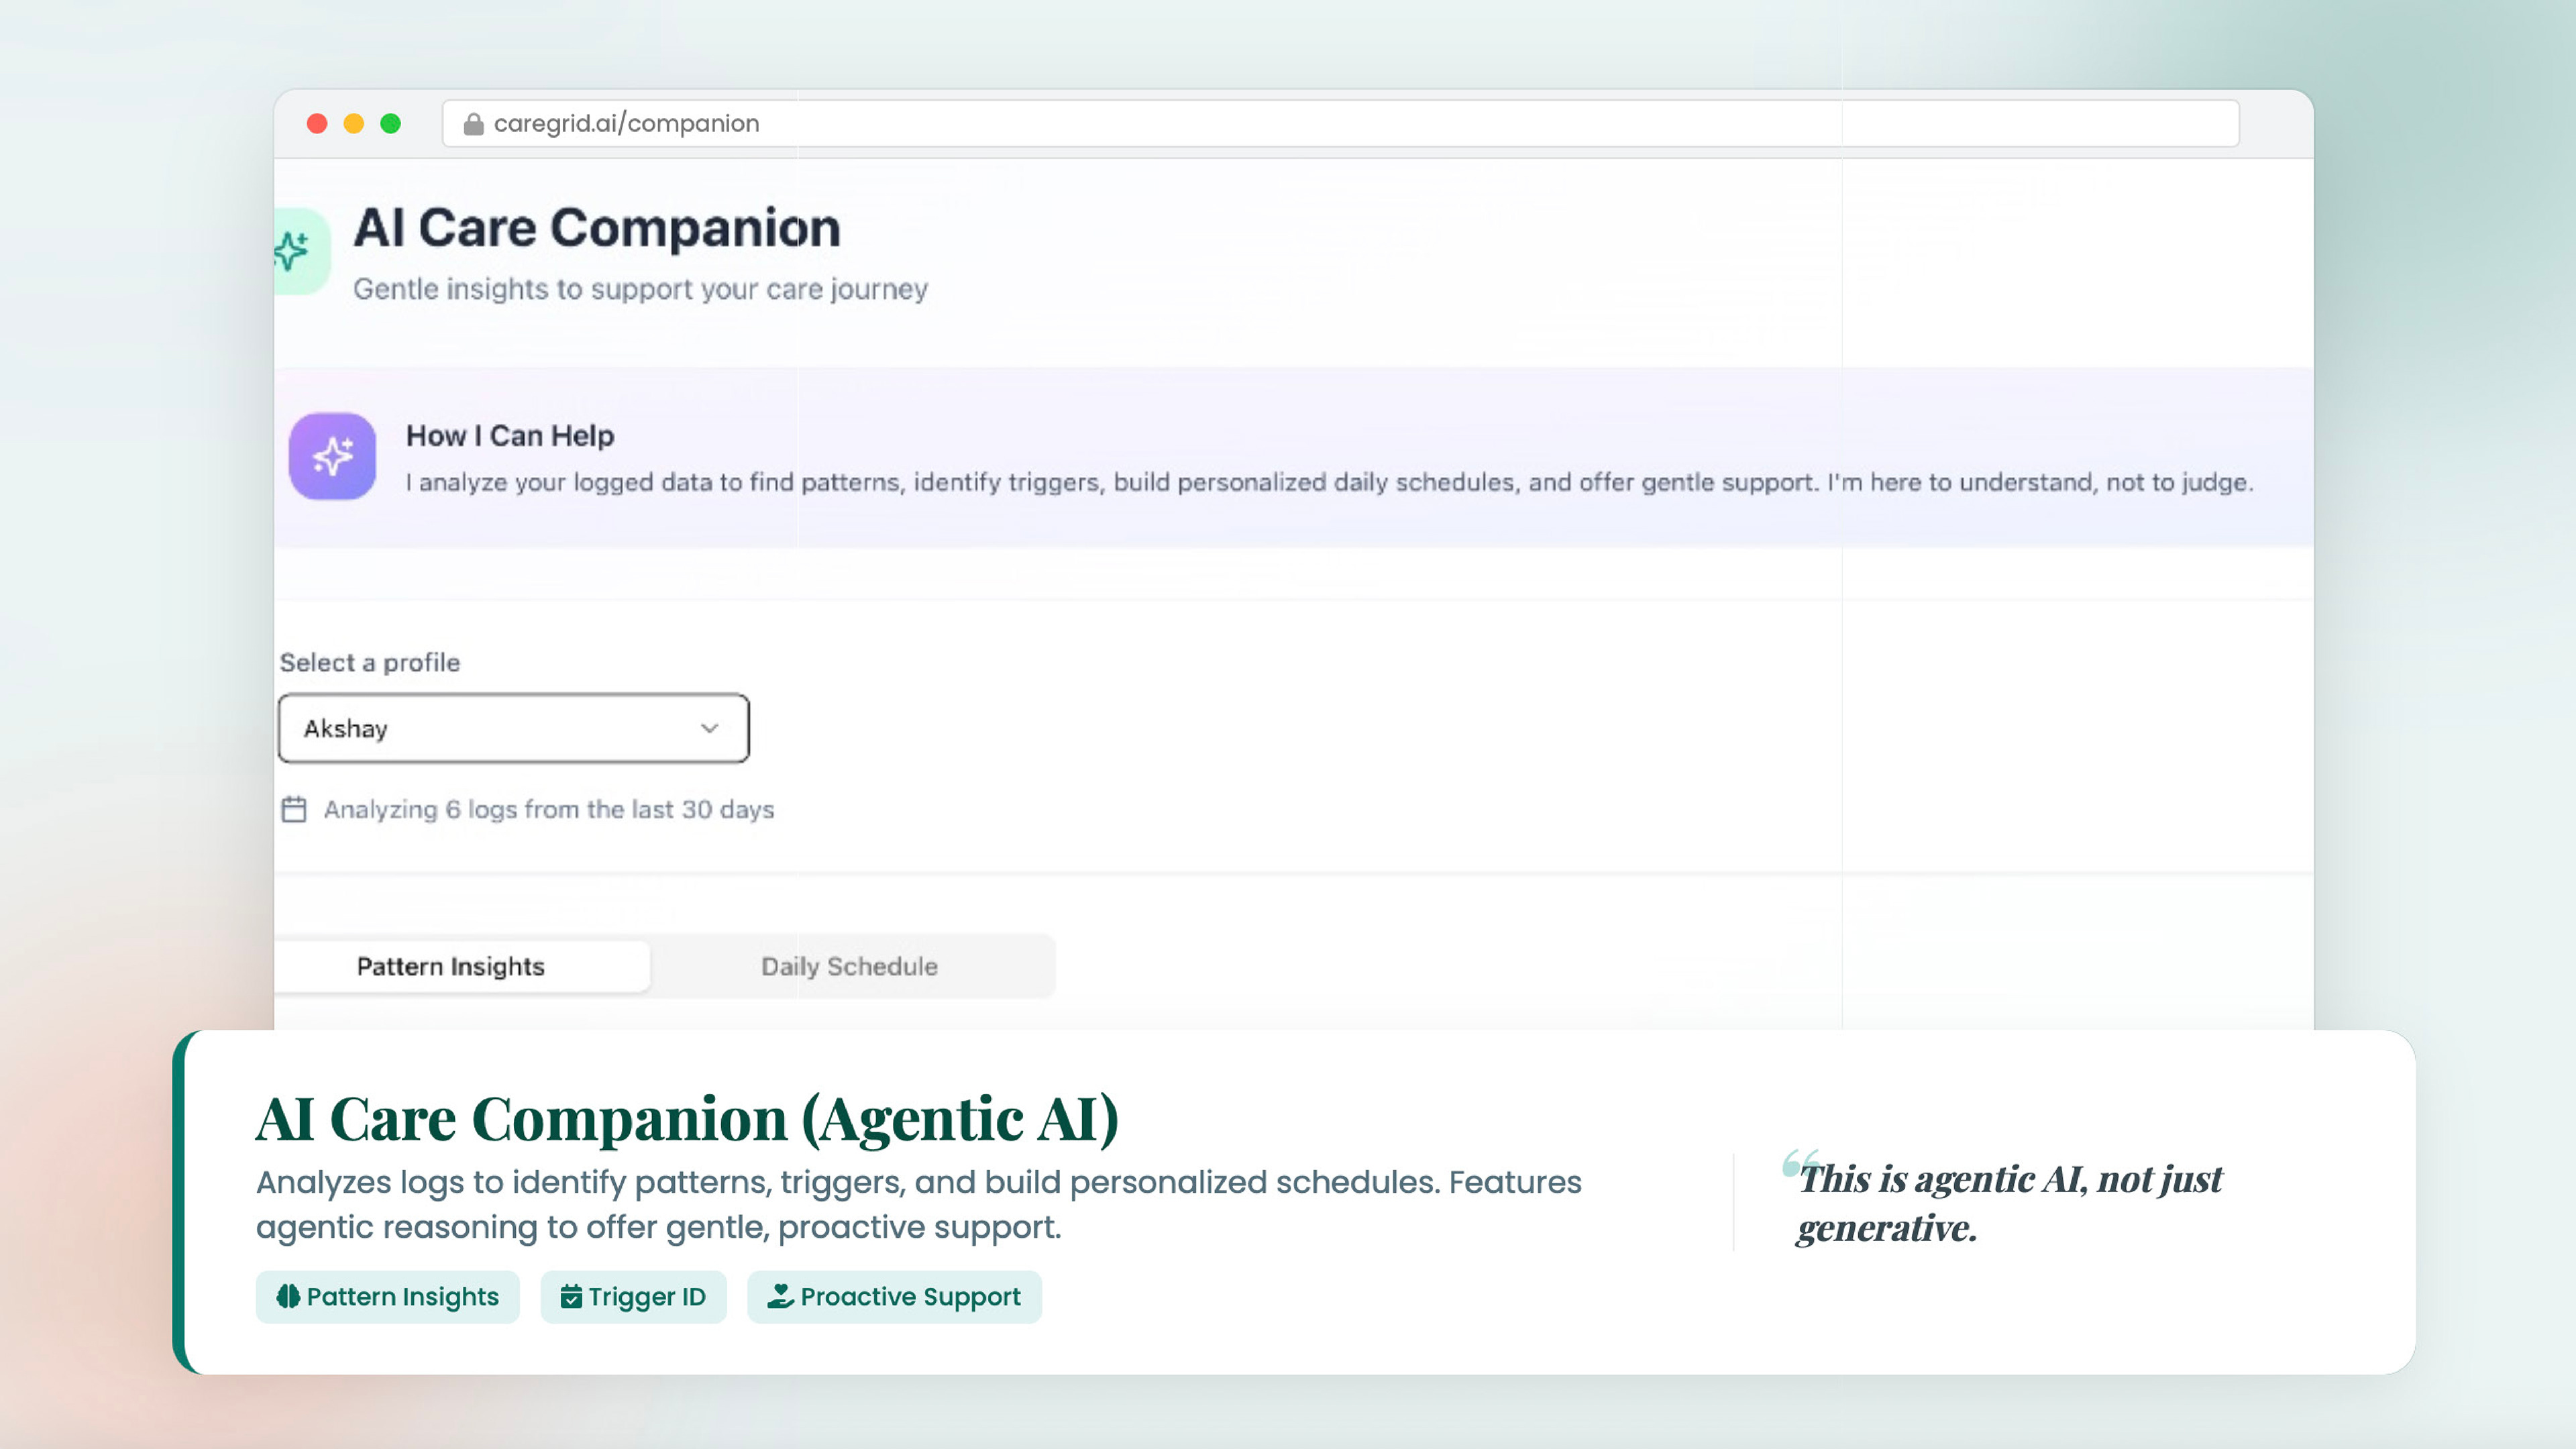Click the teal quotation mark icon
The width and height of the screenshot is (2576, 1449).
(1798, 1164)
